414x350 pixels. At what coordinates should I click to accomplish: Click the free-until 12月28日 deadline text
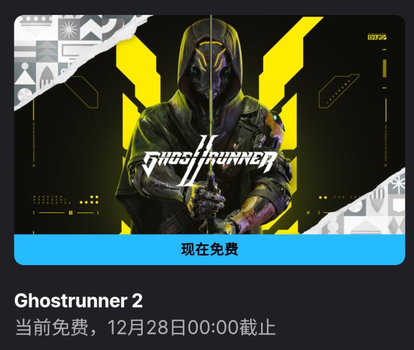(x=145, y=328)
